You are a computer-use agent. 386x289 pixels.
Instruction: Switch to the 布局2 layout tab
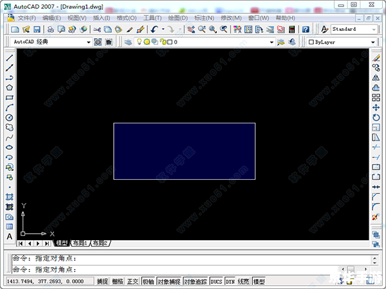pos(100,243)
